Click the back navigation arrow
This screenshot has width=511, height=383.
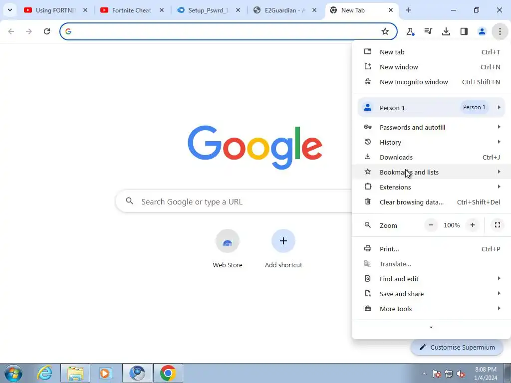pyautogui.click(x=11, y=31)
